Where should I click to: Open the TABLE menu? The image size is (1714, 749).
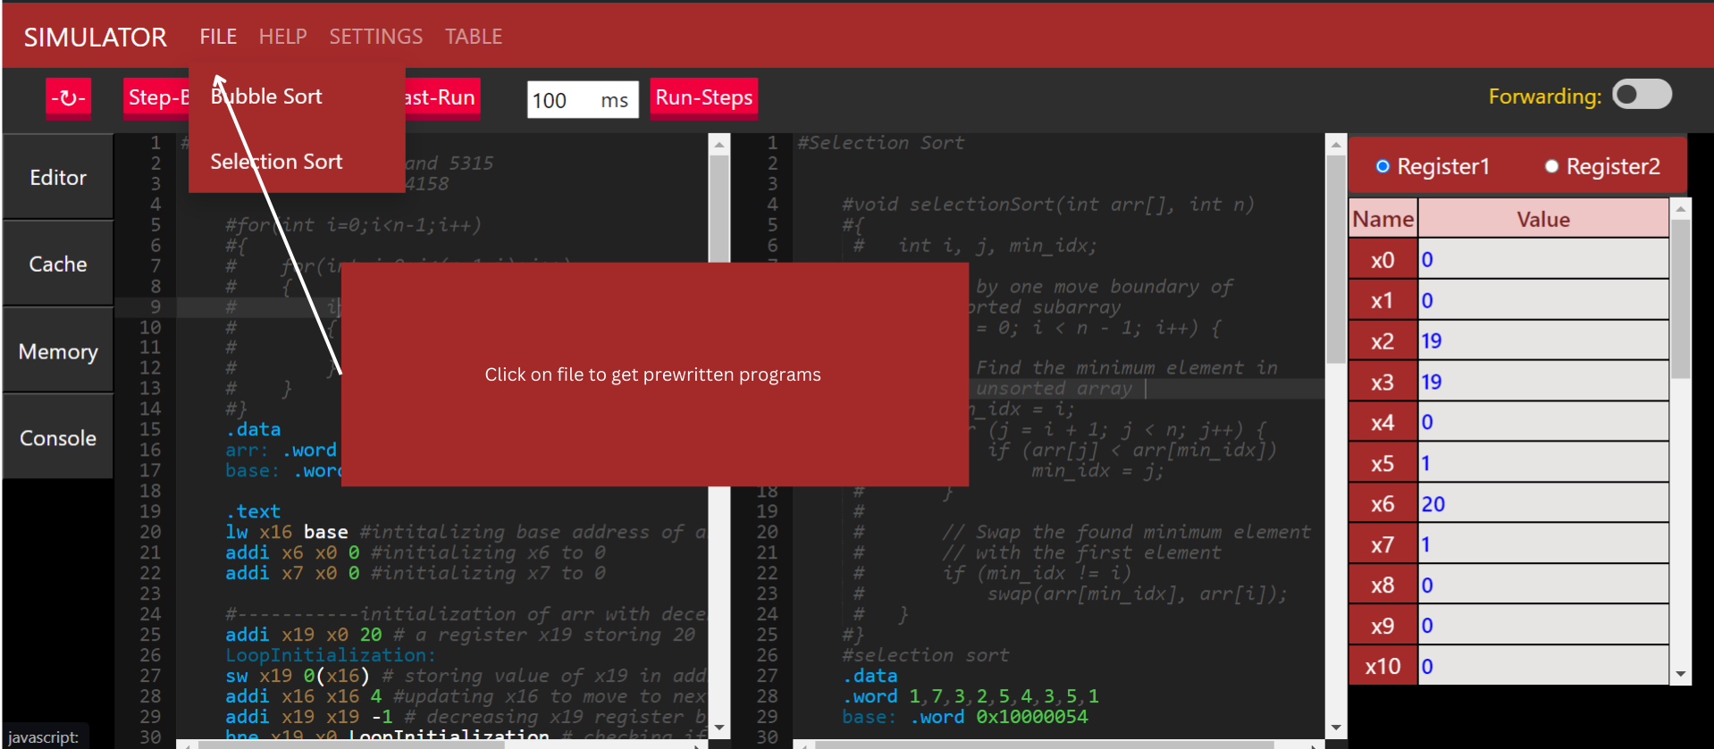point(474,37)
